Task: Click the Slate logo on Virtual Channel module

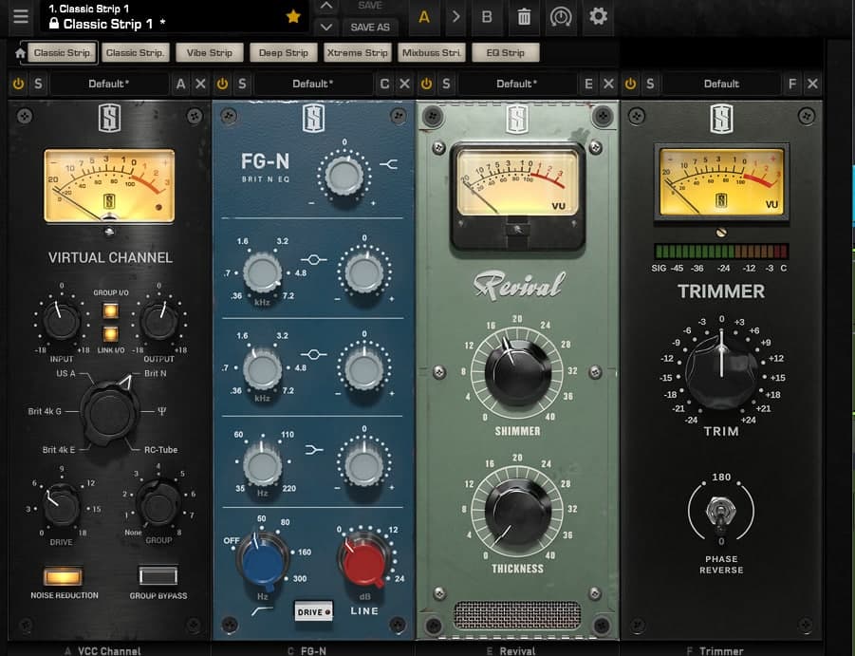Action: [109, 119]
